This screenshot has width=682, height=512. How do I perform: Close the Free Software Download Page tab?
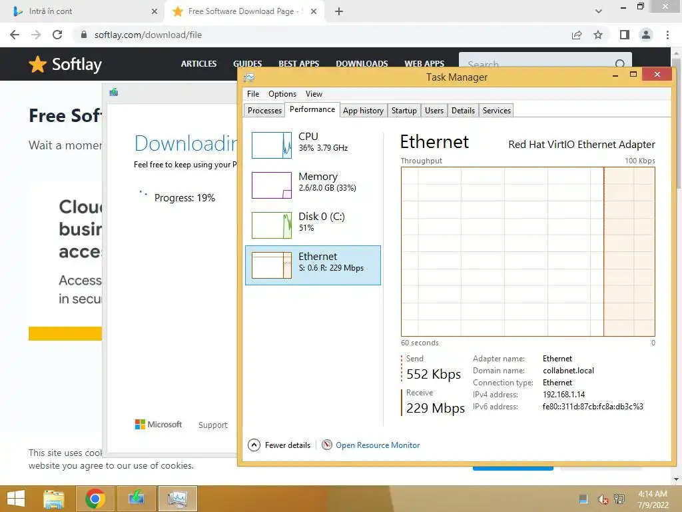pos(314,11)
